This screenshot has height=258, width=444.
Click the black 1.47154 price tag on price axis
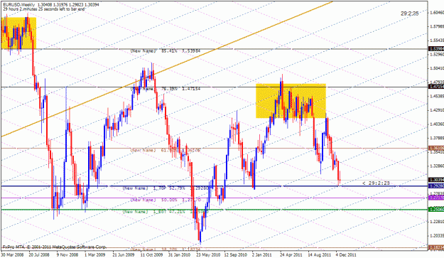pos(436,87)
